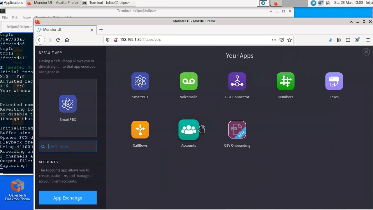The height and width of the screenshot is (210, 373).
Task: Open tracking protection shield in address bar
Action: click(x=108, y=40)
